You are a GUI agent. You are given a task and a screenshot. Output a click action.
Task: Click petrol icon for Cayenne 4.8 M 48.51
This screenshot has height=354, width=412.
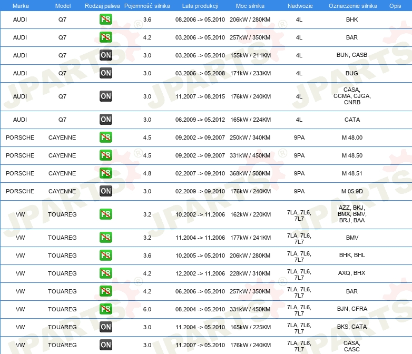[x=105, y=173]
